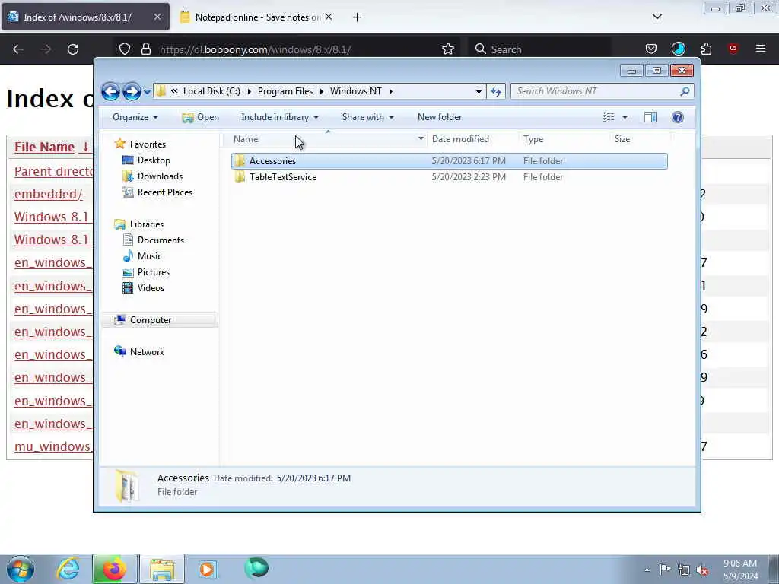Click Local Disk (C:) breadcrumb
Viewport: 779px width, 584px height.
(211, 91)
